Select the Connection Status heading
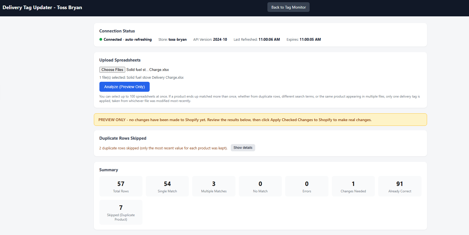This screenshot has width=469, height=235. (x=117, y=31)
